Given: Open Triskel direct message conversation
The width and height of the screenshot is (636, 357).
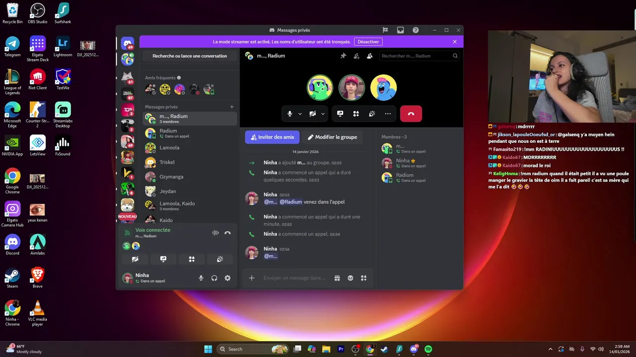Looking at the screenshot, I should [190, 162].
